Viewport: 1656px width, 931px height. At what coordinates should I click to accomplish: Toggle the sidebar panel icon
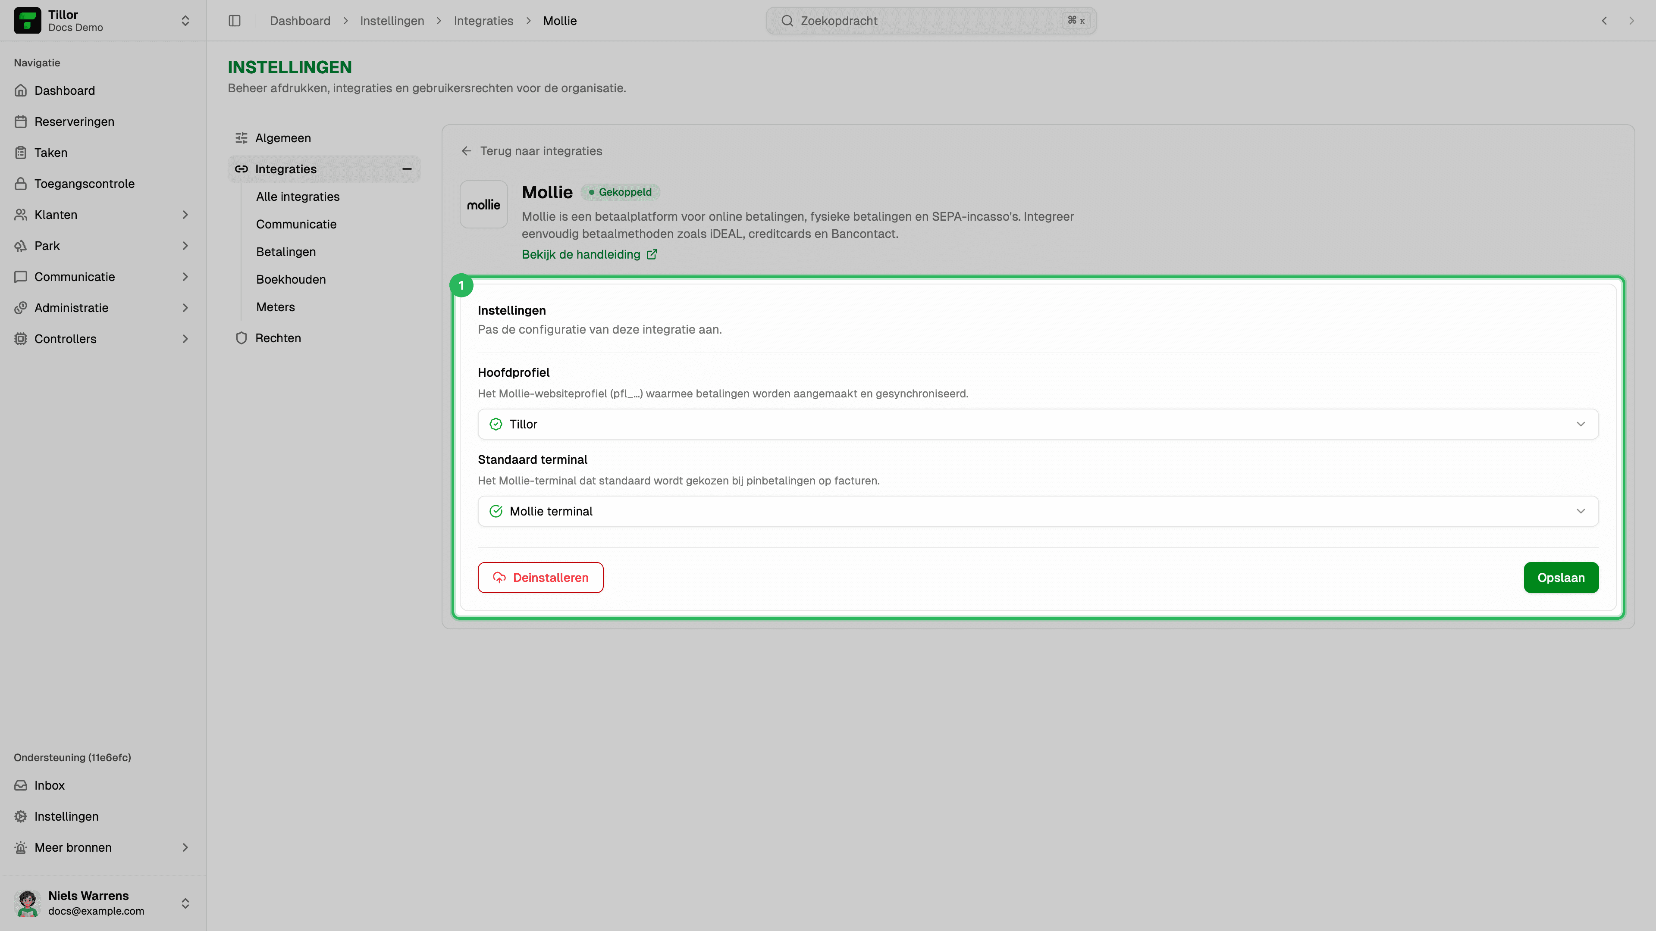pos(235,21)
